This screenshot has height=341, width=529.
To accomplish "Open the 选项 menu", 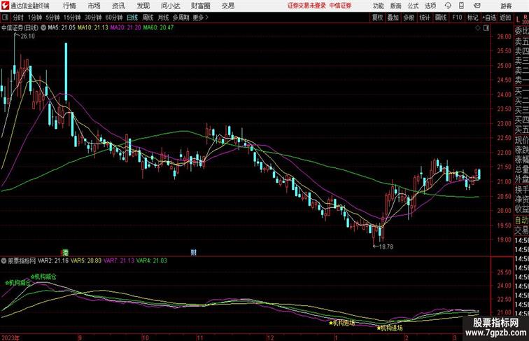I will click(430, 6).
